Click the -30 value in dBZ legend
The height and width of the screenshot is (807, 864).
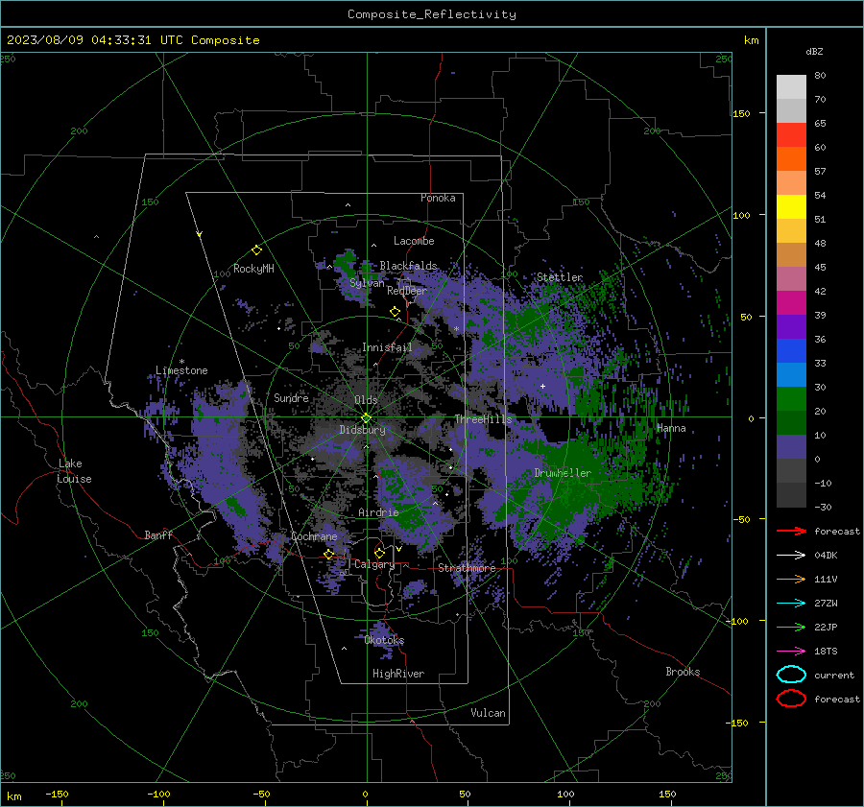pyautogui.click(x=823, y=507)
